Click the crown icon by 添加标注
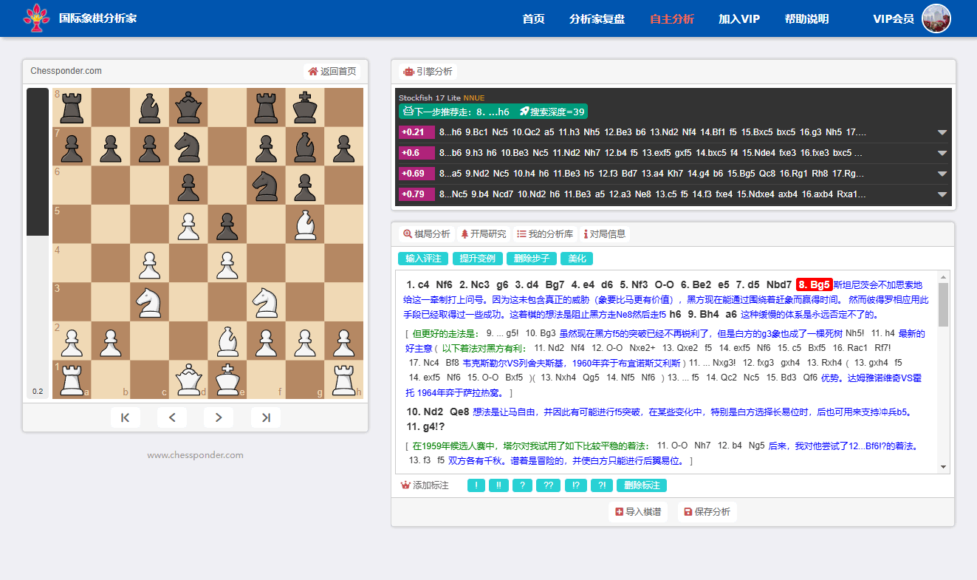The image size is (977, 580). [x=405, y=485]
